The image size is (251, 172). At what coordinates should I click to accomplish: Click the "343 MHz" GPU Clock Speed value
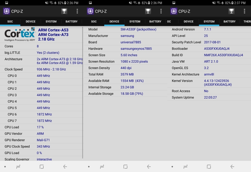click(x=44, y=146)
